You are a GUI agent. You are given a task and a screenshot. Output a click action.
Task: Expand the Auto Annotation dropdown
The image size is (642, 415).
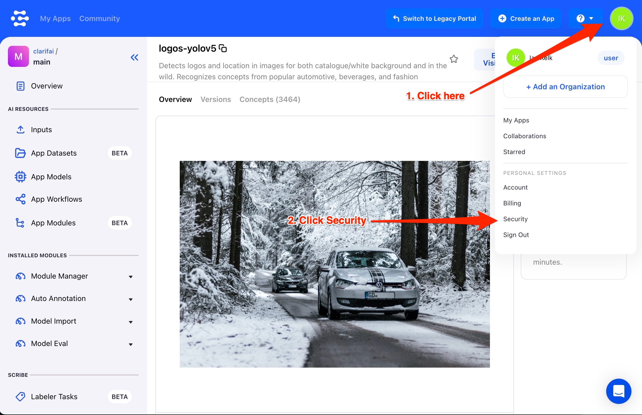[130, 299]
